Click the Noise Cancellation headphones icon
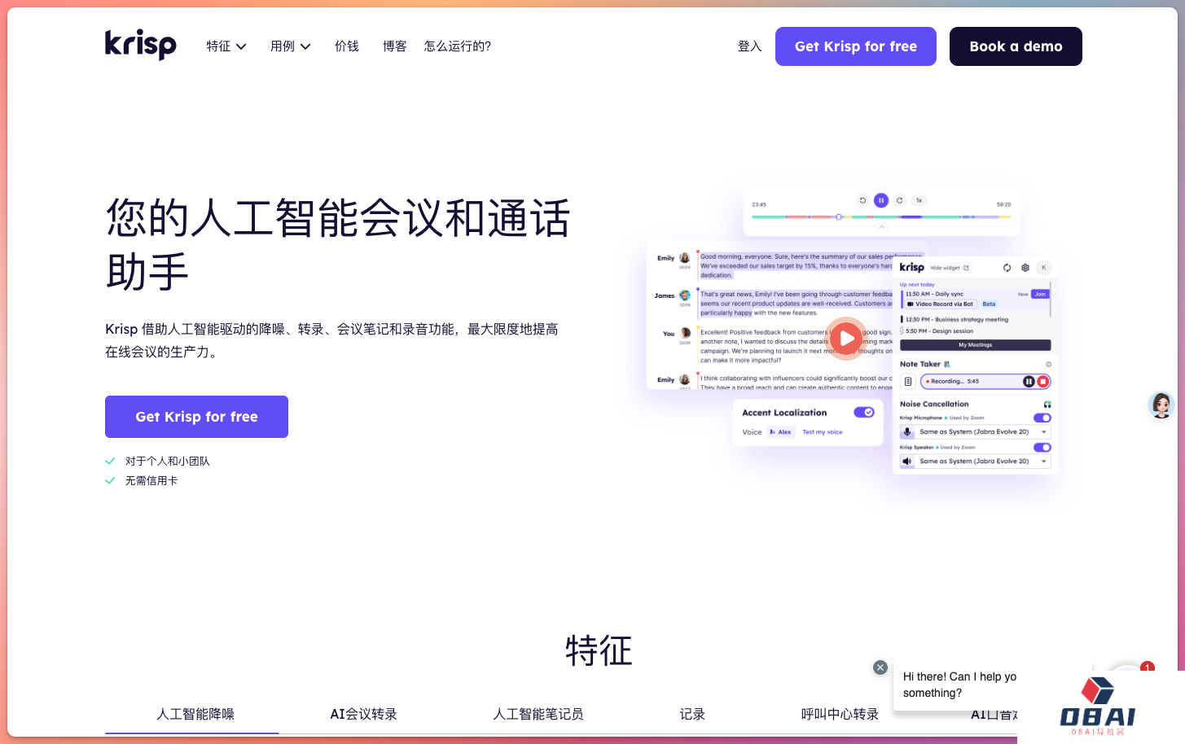Viewport: 1185px width, 744px height. [x=1047, y=405]
